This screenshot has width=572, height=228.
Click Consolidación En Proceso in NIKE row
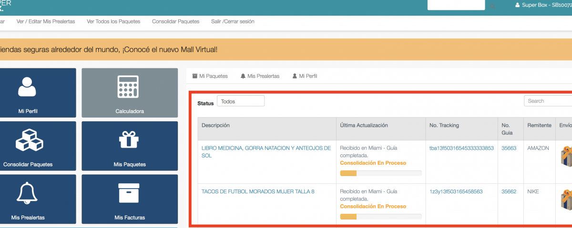click(x=373, y=207)
